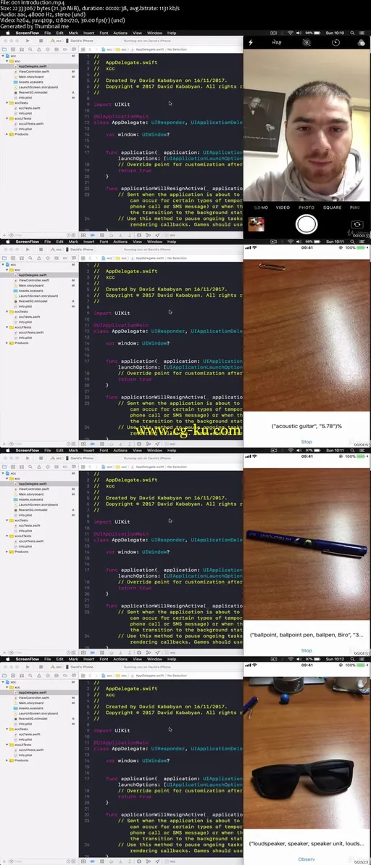The width and height of the screenshot is (371, 865).
Task: Collapse xccTests group in the ballpoint frame
Action: pyautogui.click(x=6, y=520)
